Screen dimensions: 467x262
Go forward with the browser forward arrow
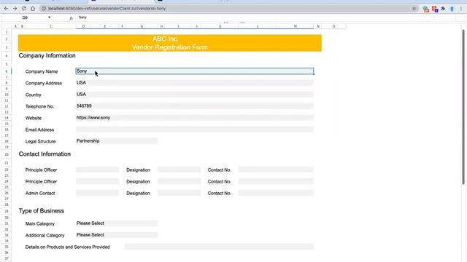(15, 9)
